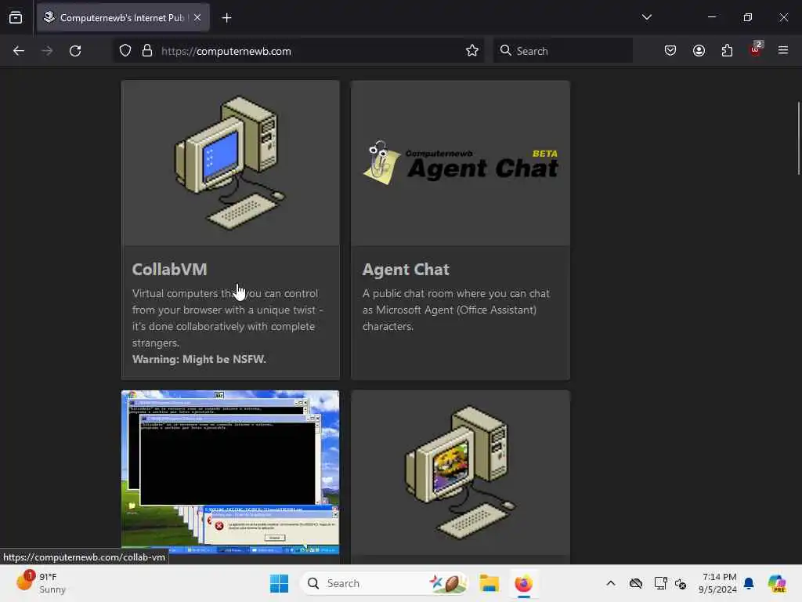
Task: Open the extensions puzzle icon
Action: (727, 51)
